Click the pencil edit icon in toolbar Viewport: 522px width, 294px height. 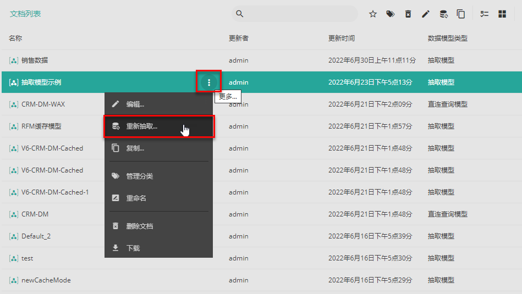click(x=426, y=14)
